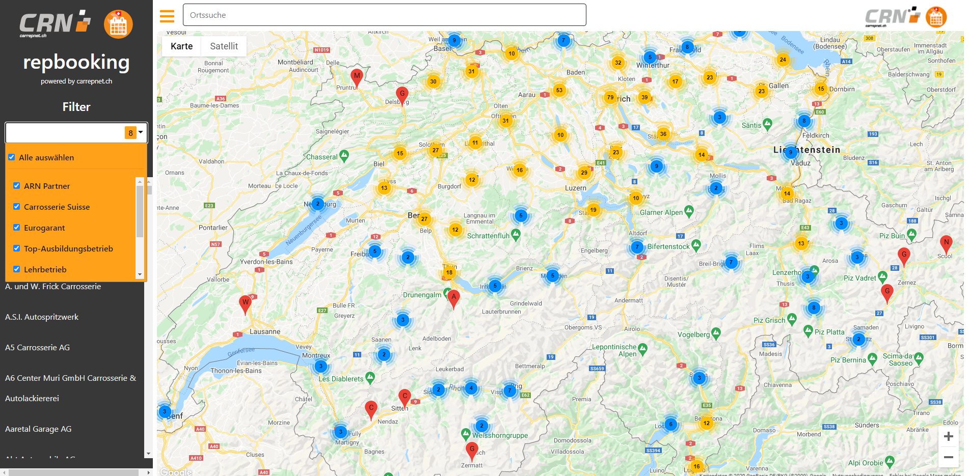Zoom in the map with plus button
The image size is (969, 476).
(x=948, y=436)
